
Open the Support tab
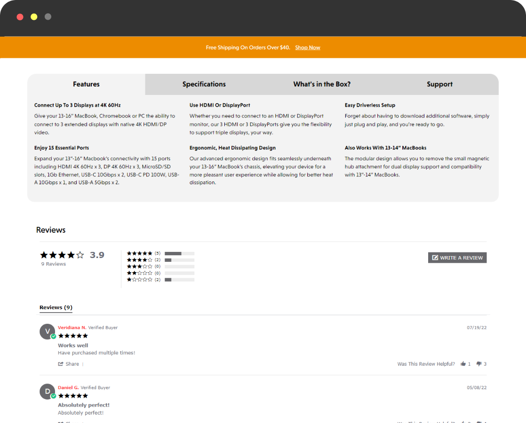pos(439,84)
